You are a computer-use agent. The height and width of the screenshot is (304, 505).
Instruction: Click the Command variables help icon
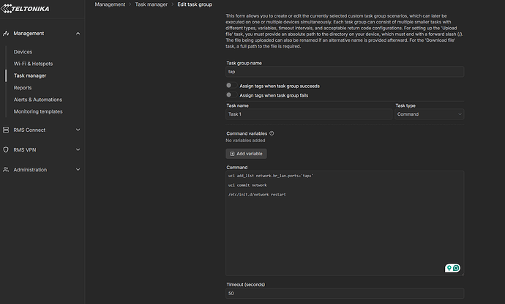(x=272, y=133)
